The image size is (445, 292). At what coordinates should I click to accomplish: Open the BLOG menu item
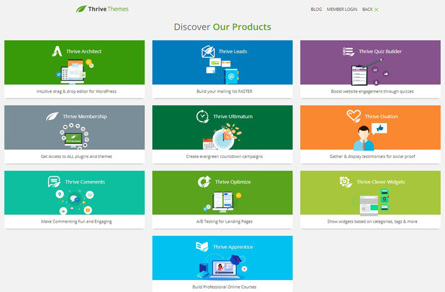point(316,10)
